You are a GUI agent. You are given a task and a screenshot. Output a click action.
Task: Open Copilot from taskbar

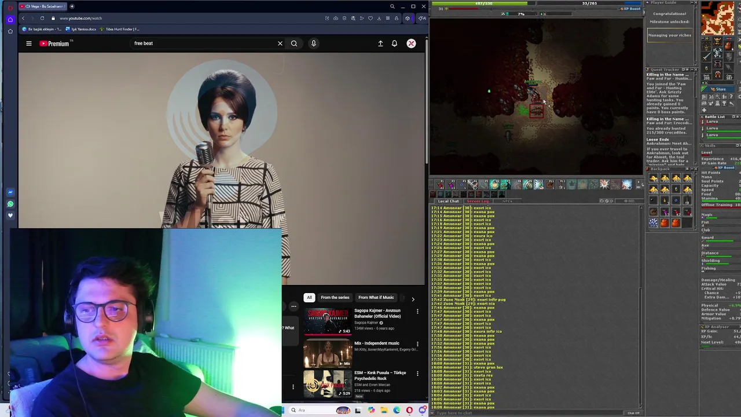pos(370,410)
